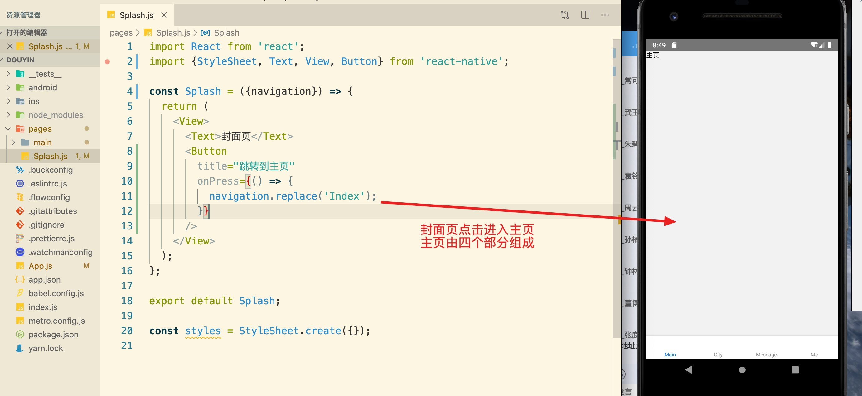
Task: Select the Me tab in emulator
Action: [x=814, y=355]
